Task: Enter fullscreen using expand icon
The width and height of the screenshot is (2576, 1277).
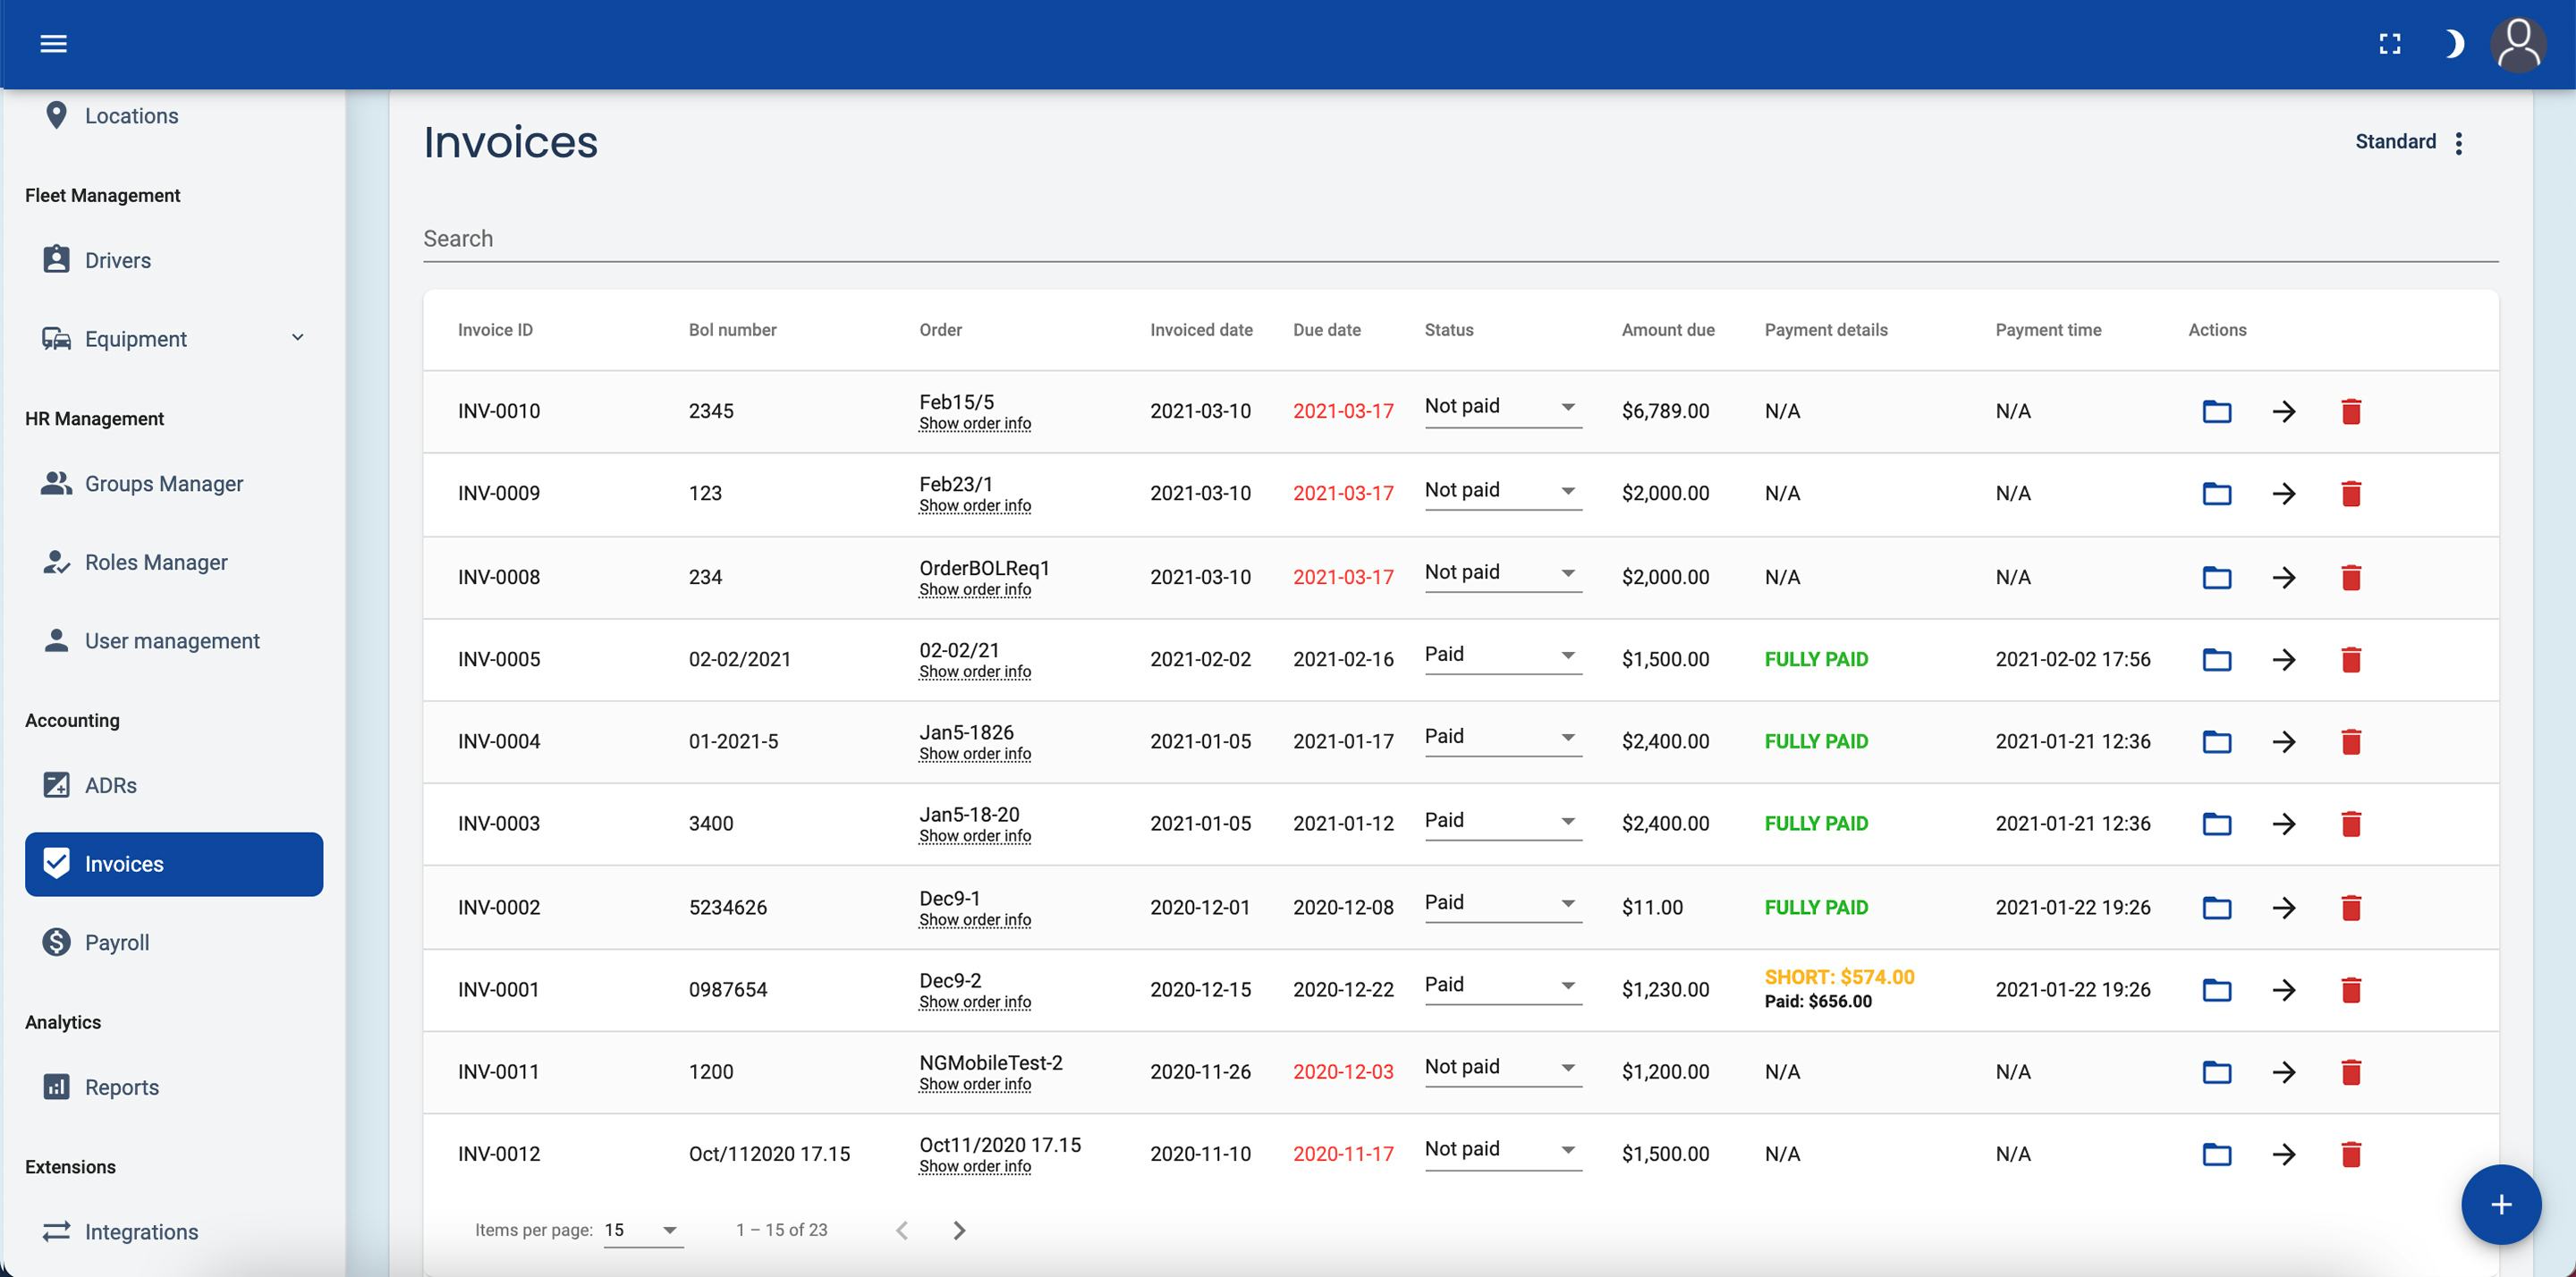Action: coord(2391,43)
